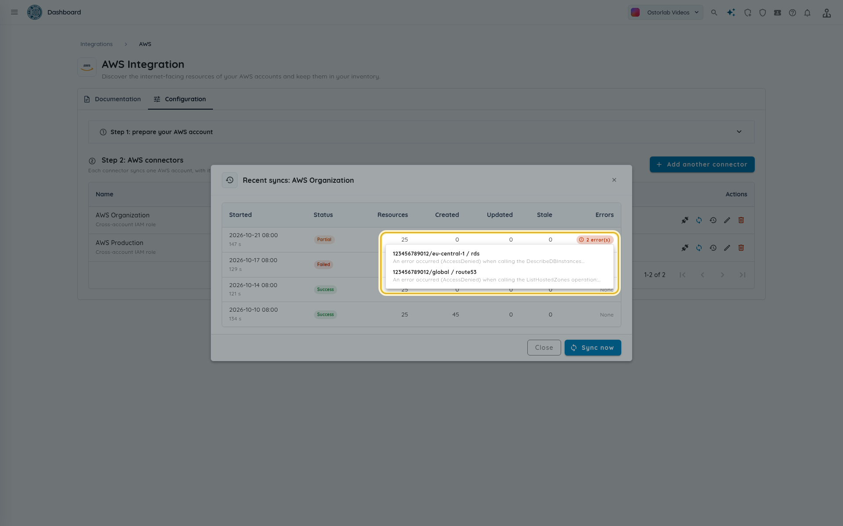Select the rds AccessDenied error entry
This screenshot has height=526, width=843.
[x=499, y=257]
